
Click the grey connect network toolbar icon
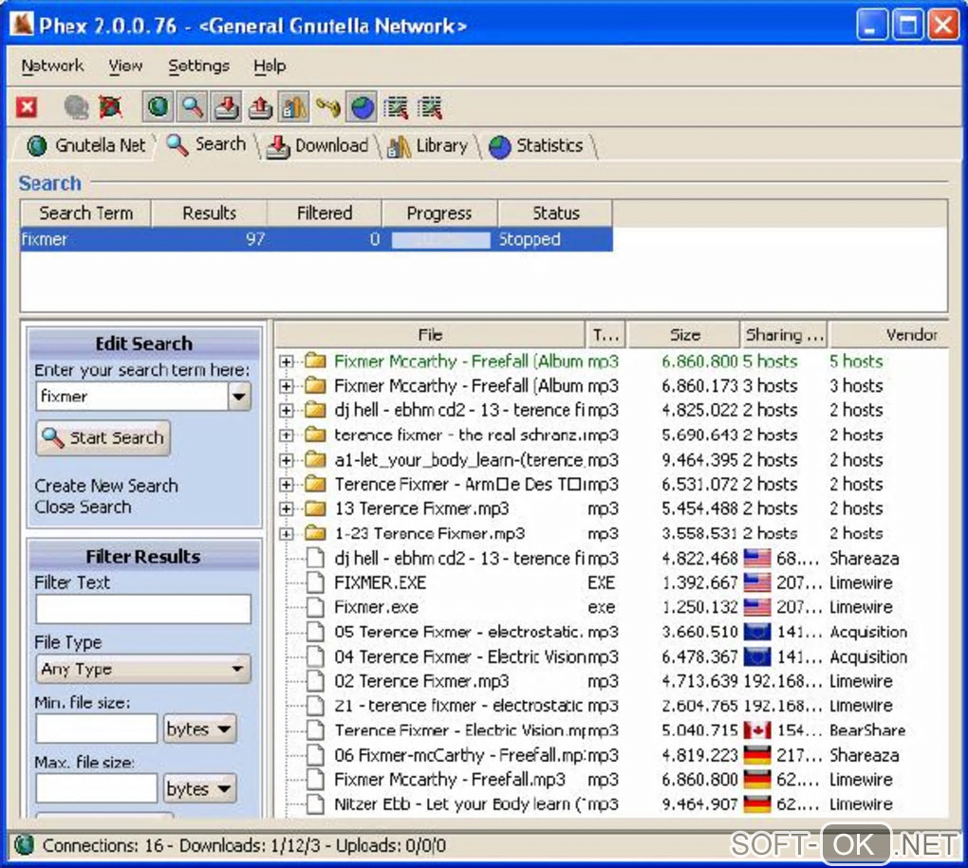[x=76, y=108]
